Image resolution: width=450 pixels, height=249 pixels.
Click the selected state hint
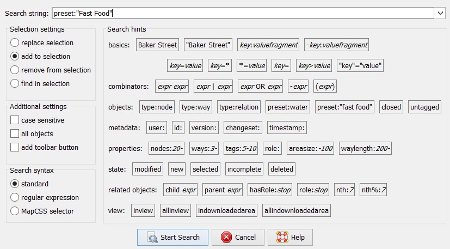(x=206, y=169)
